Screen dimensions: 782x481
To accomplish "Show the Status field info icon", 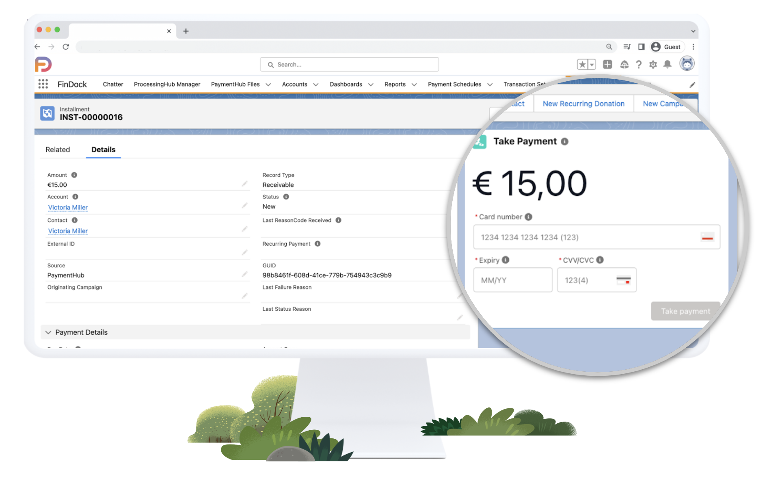I will [x=286, y=197].
